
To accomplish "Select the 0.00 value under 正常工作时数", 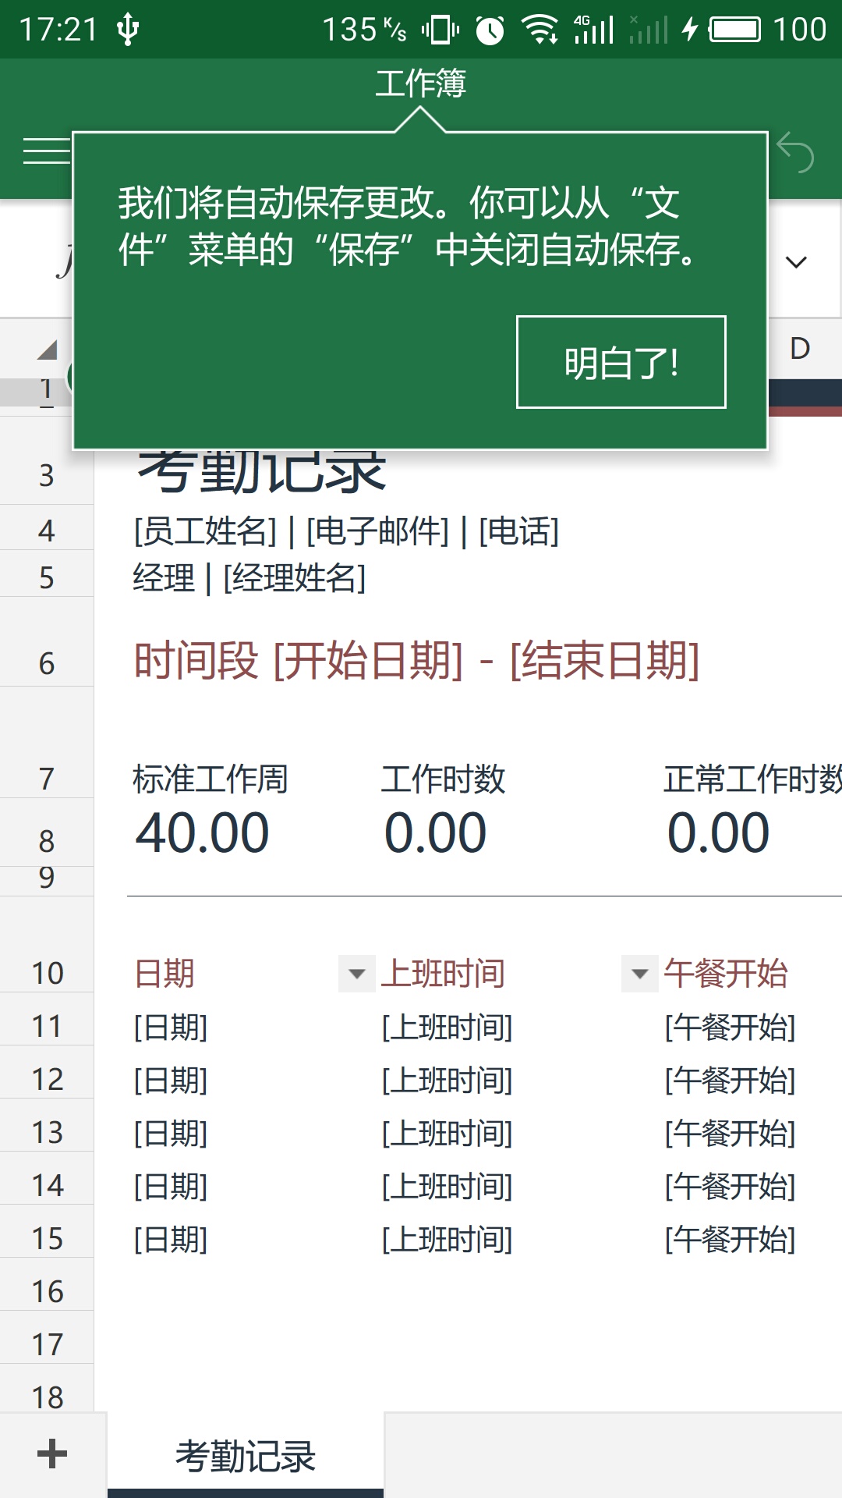I will pos(718,832).
